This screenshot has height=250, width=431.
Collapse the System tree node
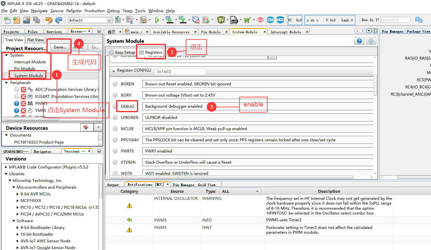point(6,55)
